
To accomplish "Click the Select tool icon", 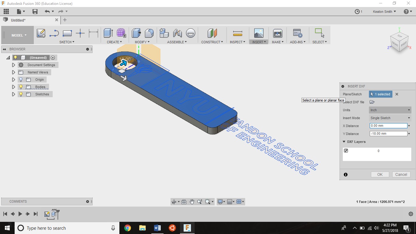I will pos(319,33).
